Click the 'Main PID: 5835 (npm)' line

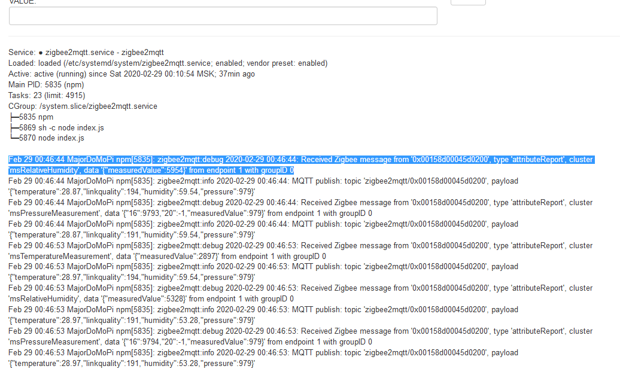[46, 84]
